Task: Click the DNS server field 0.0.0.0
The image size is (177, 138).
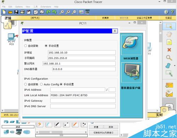Action: tap(84, 69)
